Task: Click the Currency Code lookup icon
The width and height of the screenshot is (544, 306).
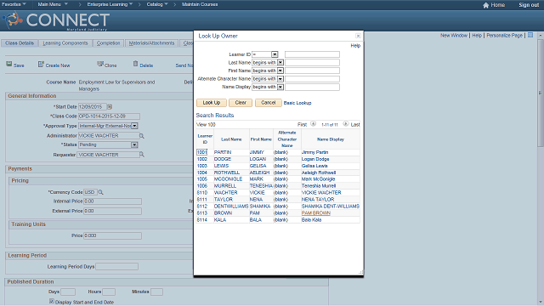Action: click(100, 192)
